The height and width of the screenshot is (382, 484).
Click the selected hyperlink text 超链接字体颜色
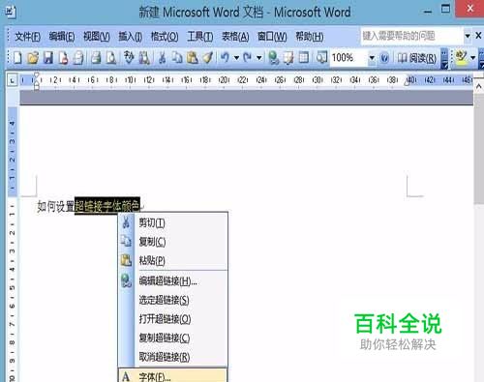[107, 205]
